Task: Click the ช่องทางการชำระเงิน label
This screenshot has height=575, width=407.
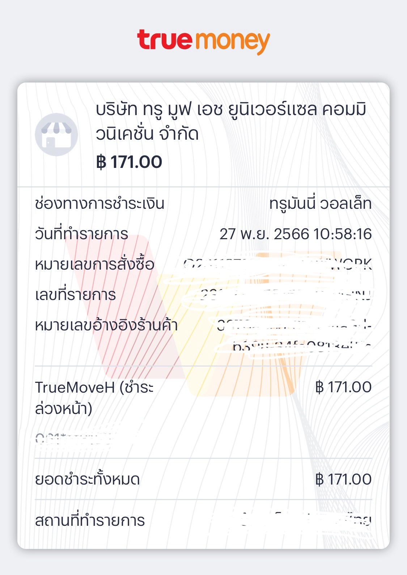Action: click(99, 203)
